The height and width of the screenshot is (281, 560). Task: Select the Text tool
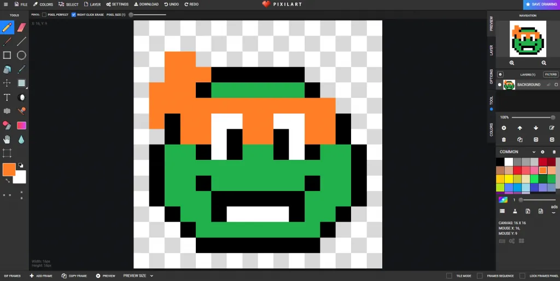(x=7, y=97)
